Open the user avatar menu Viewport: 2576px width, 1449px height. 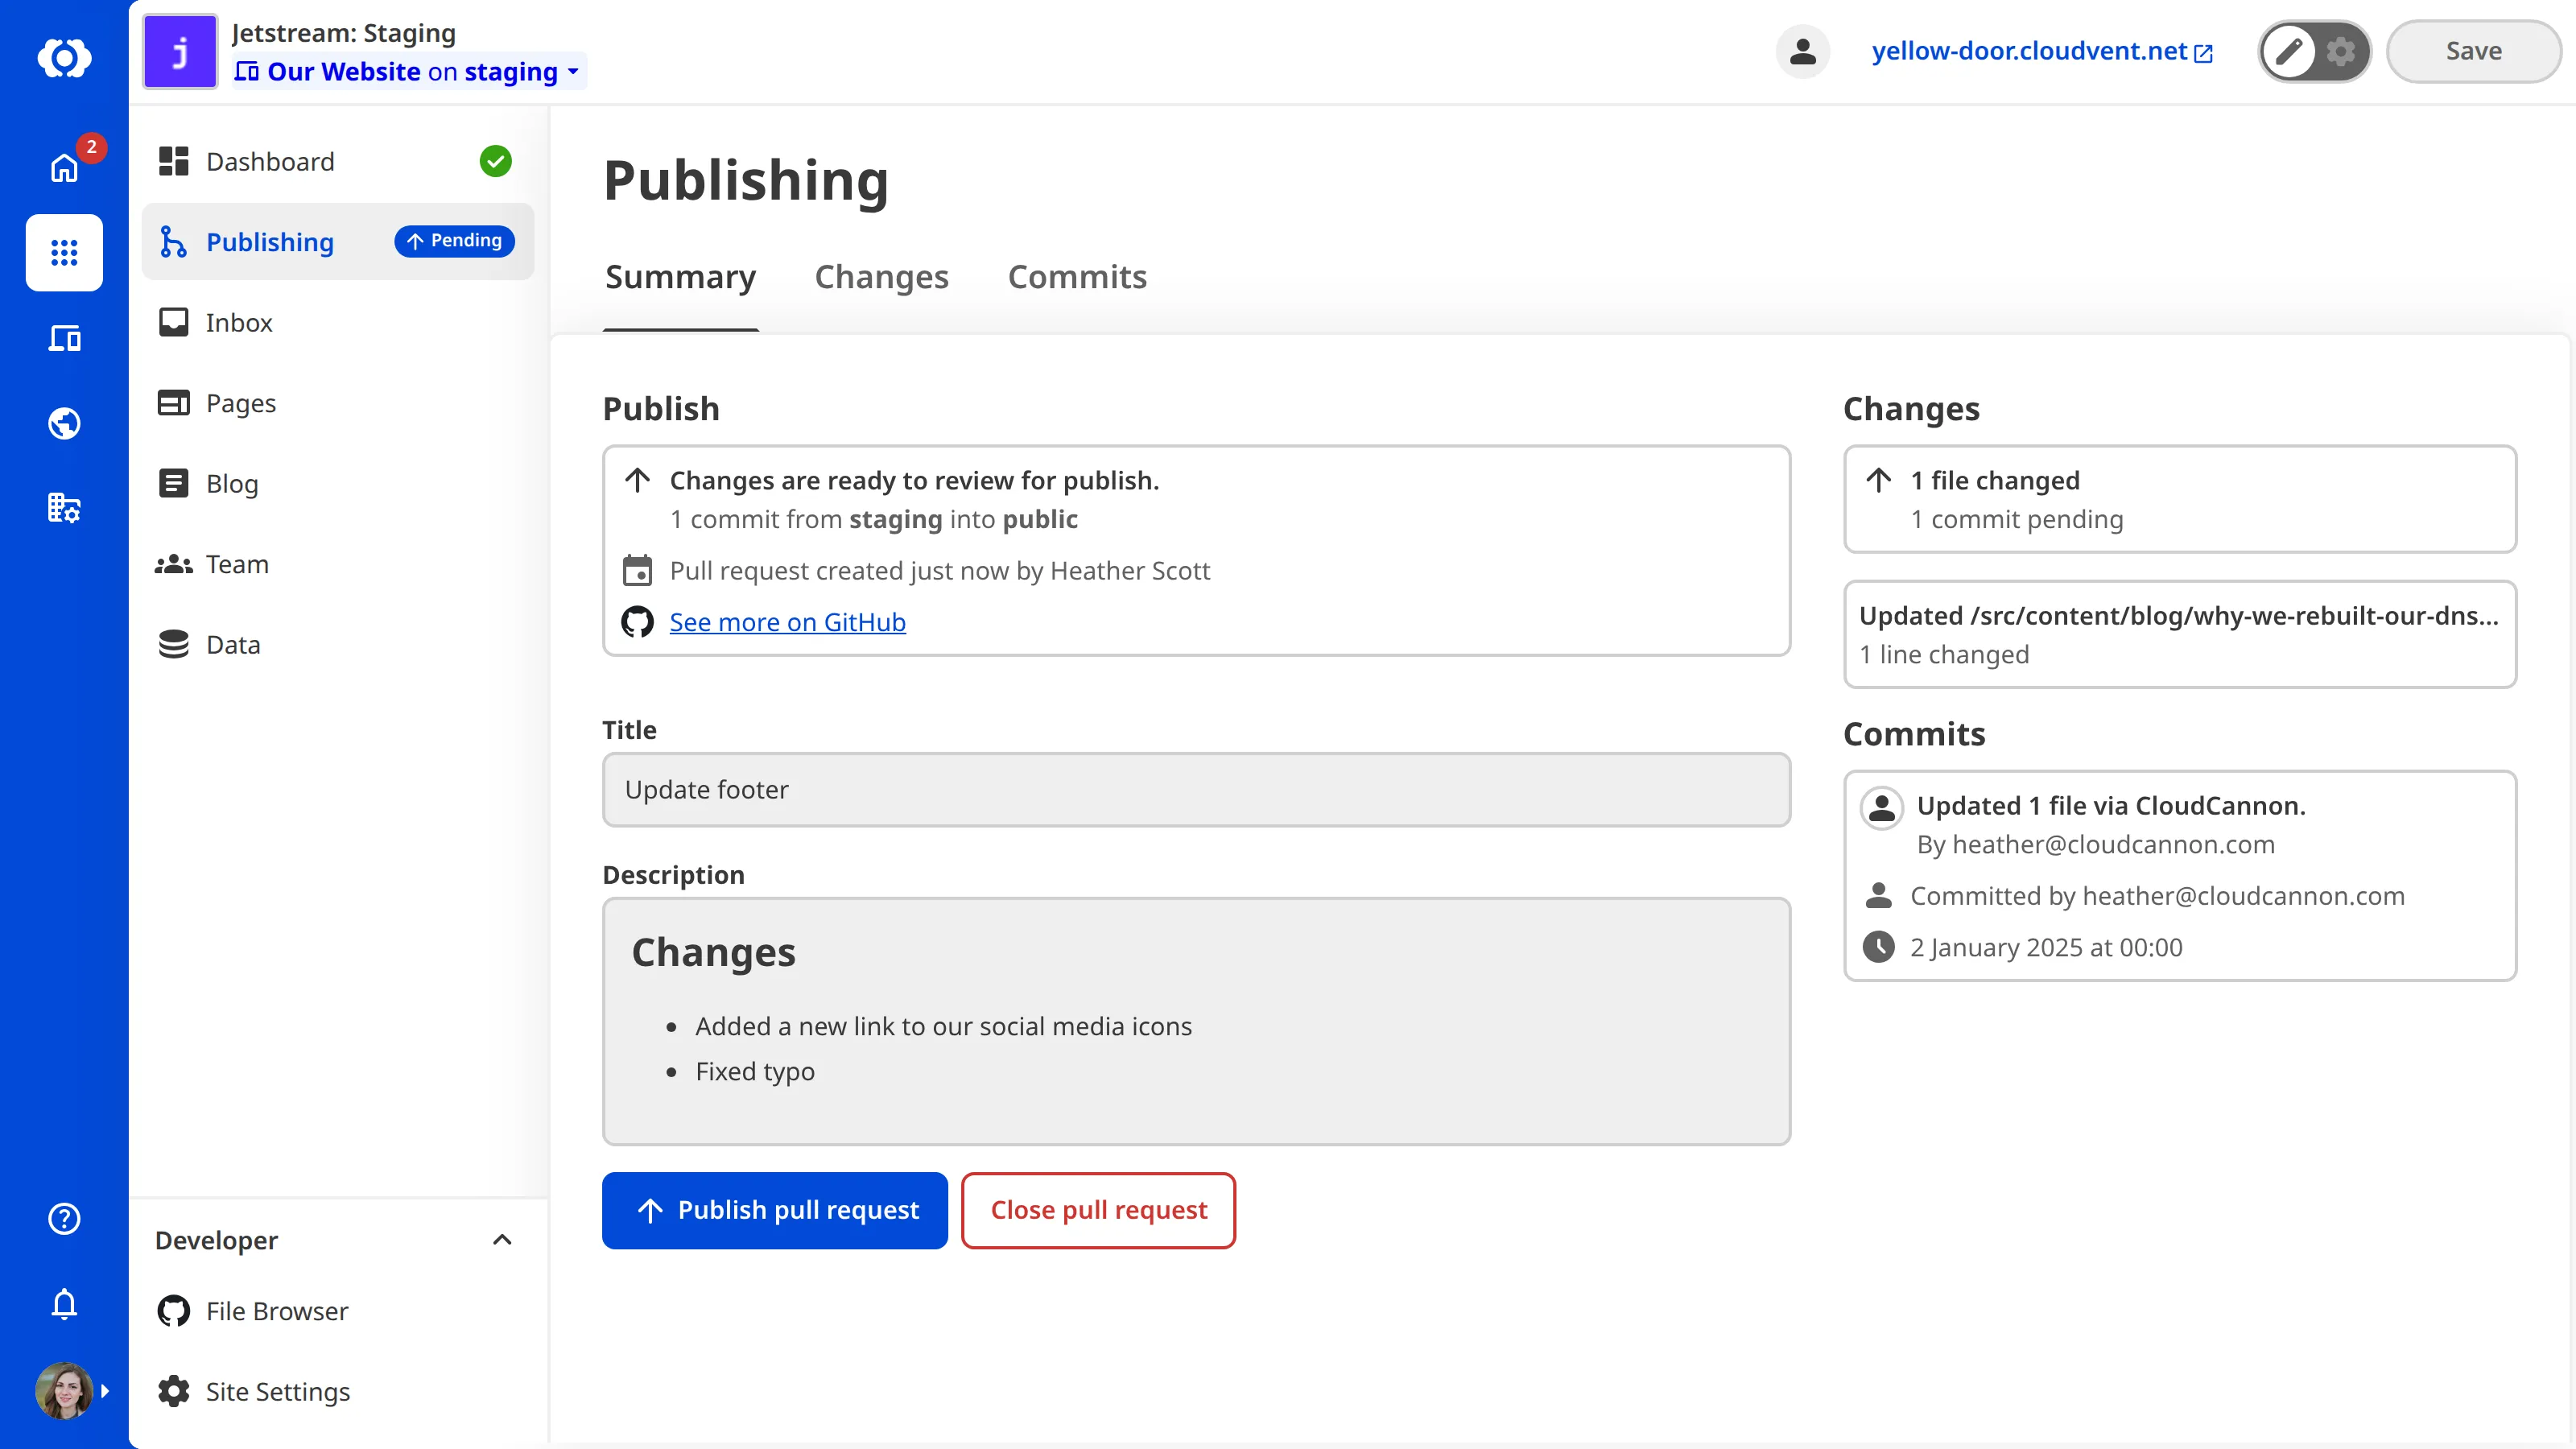(x=64, y=1390)
